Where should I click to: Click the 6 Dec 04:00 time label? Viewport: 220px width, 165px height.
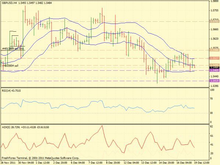[78, 163]
